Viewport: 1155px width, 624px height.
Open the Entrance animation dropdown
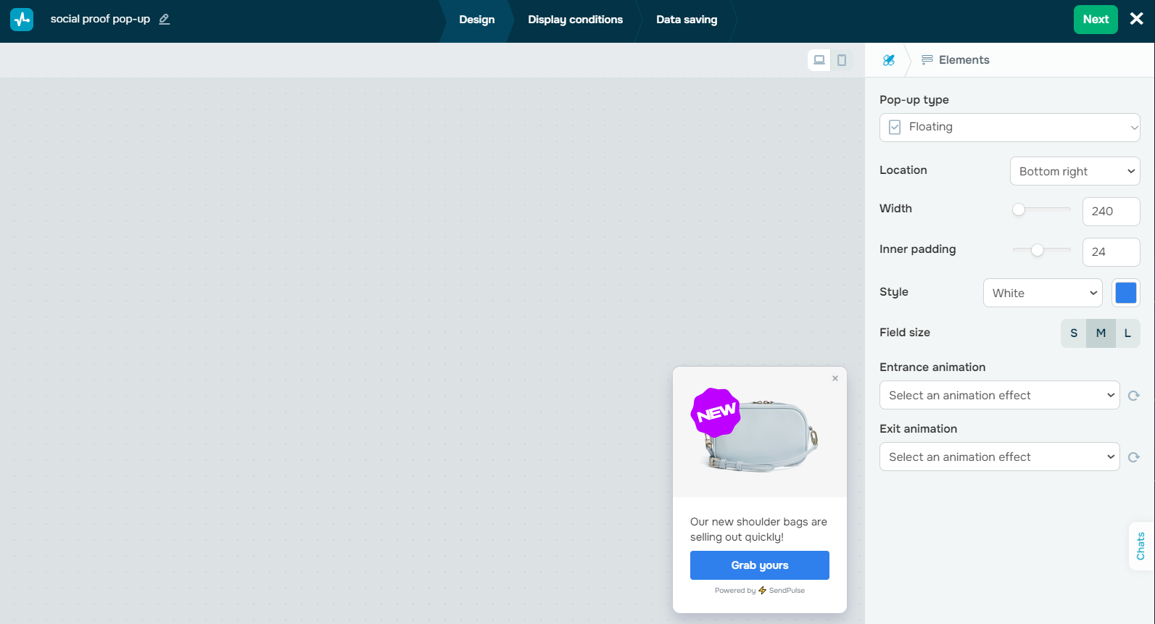1000,396
